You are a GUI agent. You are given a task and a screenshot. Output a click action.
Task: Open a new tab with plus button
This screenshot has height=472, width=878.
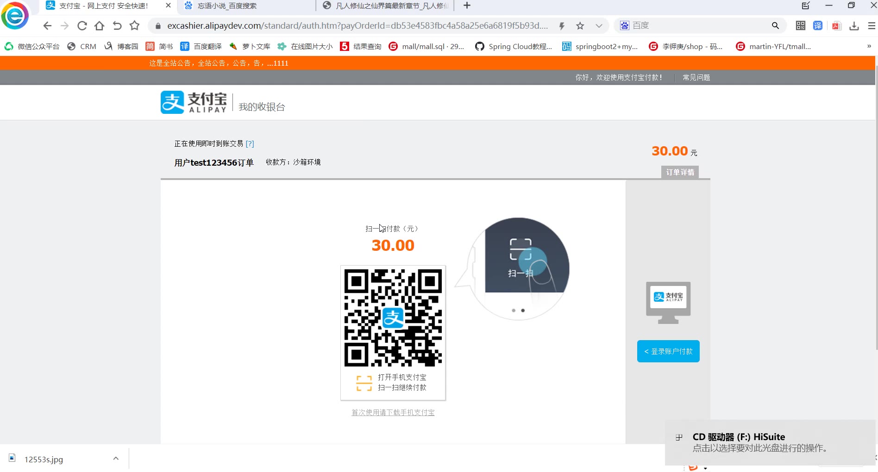tap(467, 6)
